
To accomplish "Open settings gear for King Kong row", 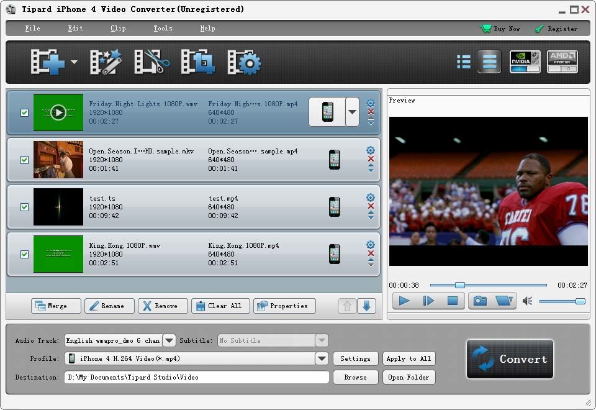I will pos(371,245).
